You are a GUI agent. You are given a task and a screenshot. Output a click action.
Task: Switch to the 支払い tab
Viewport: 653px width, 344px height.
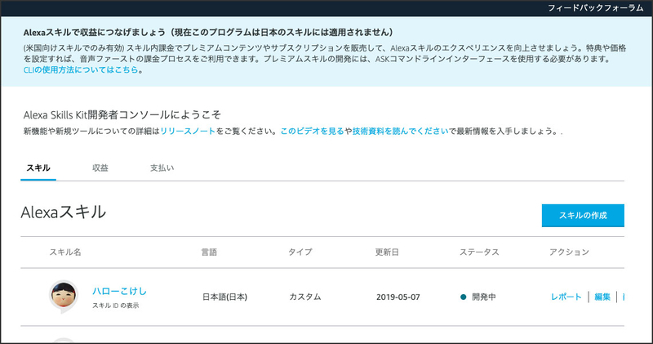162,168
